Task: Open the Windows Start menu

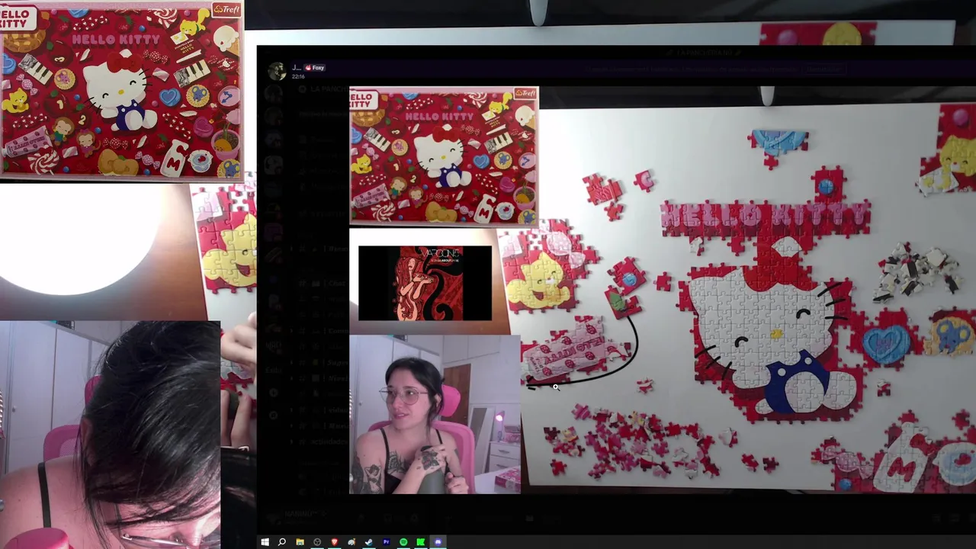Action: point(265,542)
